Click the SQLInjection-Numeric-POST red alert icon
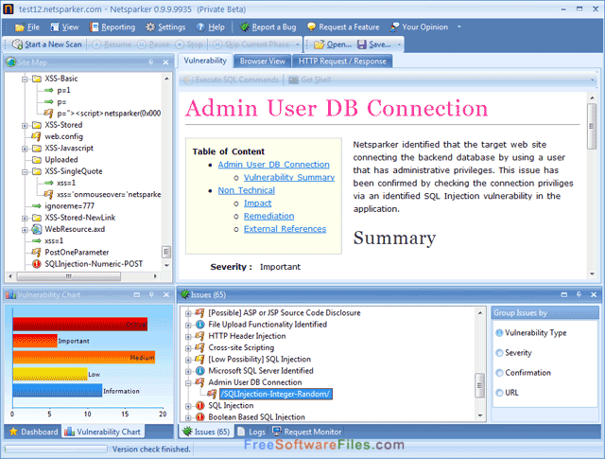 (x=37, y=264)
